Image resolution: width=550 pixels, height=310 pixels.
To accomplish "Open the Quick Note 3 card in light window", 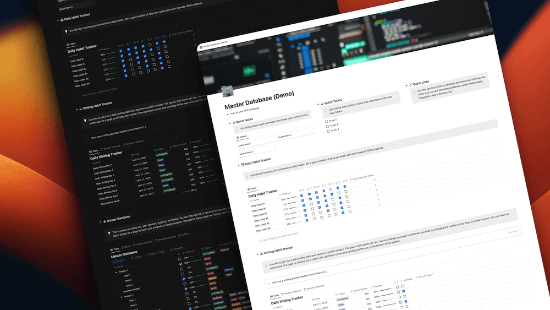I will click(258, 151).
